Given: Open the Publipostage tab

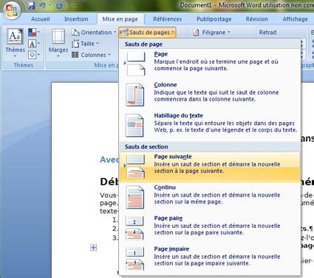Looking at the screenshot, I should (x=214, y=19).
